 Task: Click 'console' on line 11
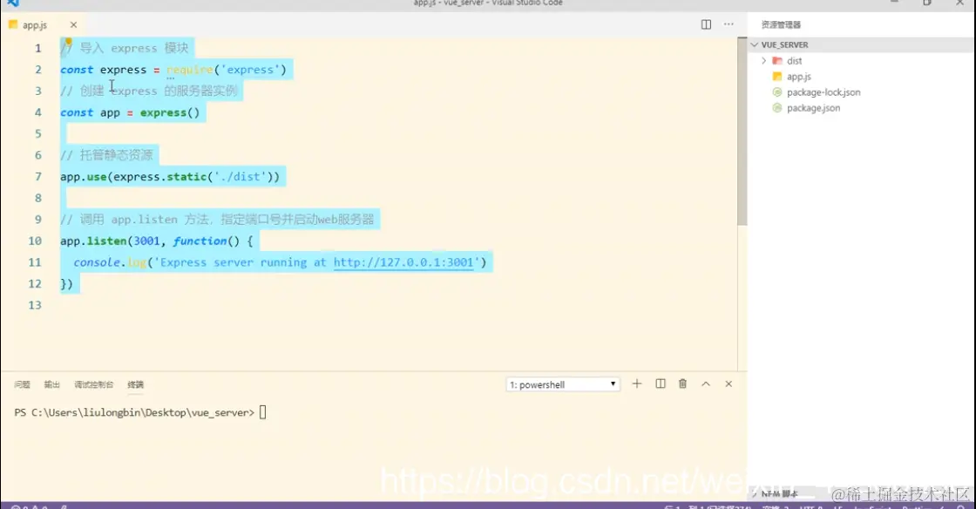click(x=97, y=262)
